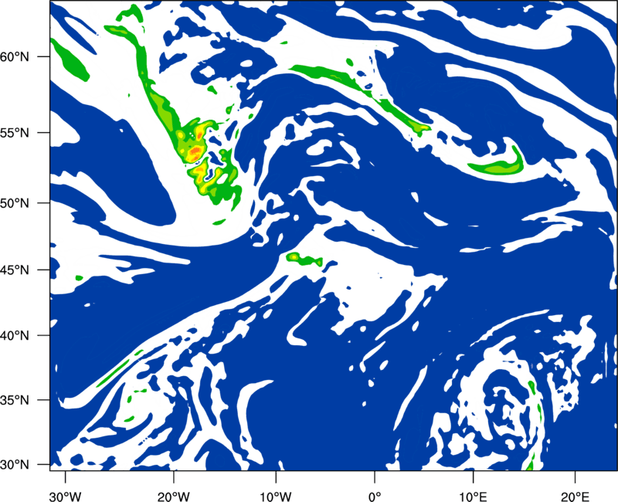Viewport: 618px width, 502px height.
Task: Click the 0° longitude label
Action: point(375,496)
